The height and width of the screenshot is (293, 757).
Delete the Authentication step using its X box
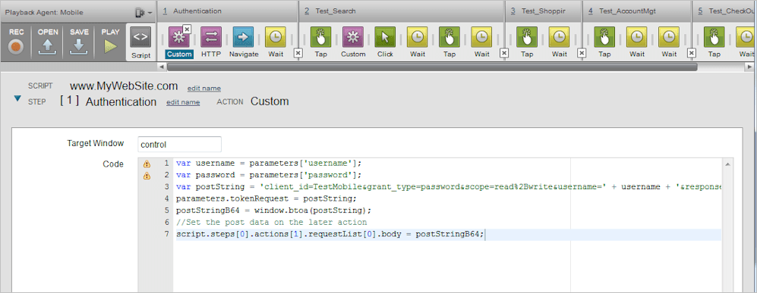(298, 53)
